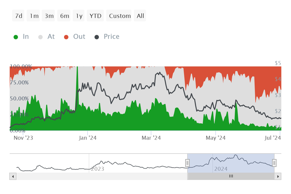The width and height of the screenshot is (291, 194).
Task: Choose the 1y range option
Action: (78, 16)
